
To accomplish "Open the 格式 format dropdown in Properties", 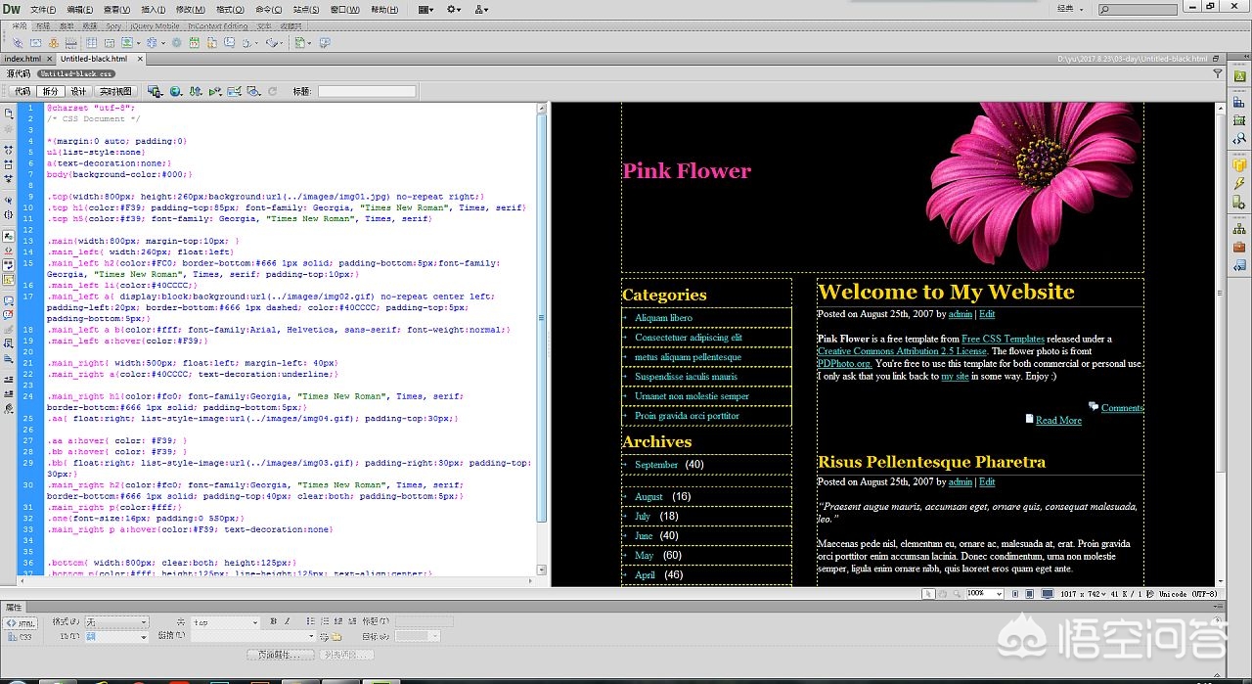I will [116, 622].
